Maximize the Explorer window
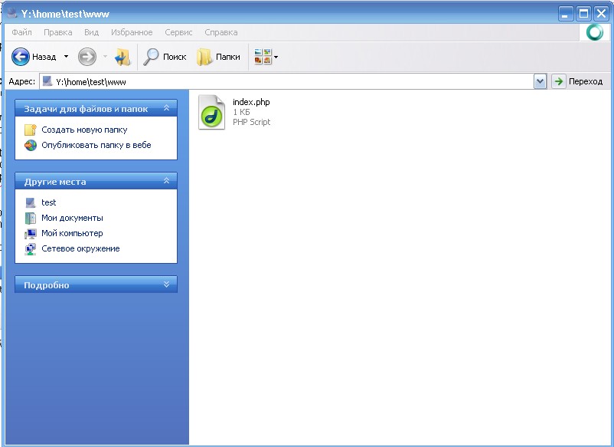The image size is (614, 447). [583, 14]
